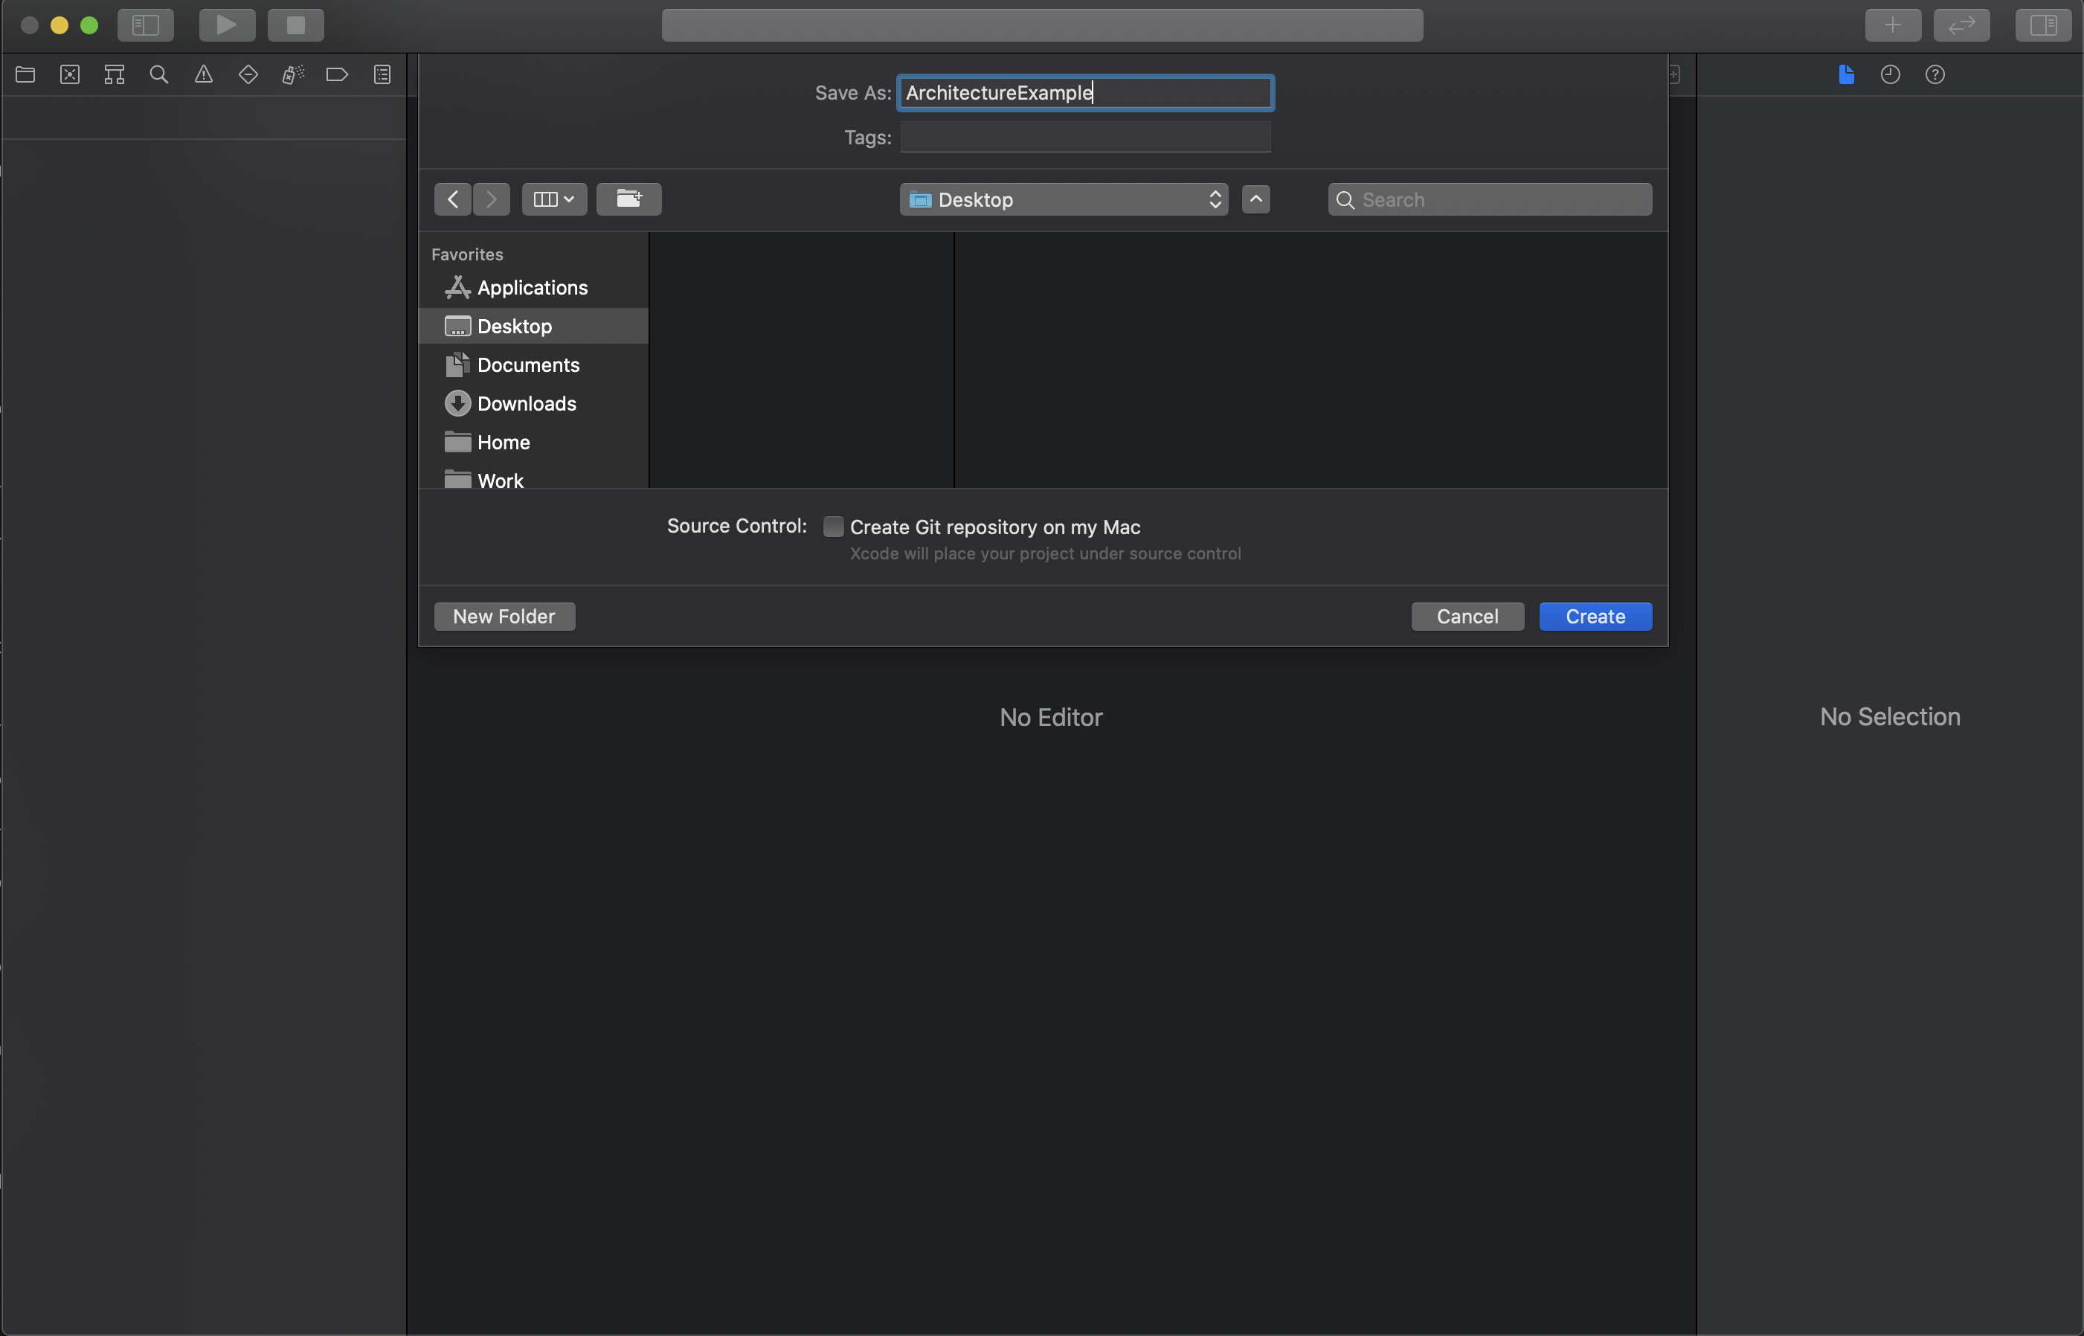
Task: Show the Quick Help inspector
Action: pyautogui.click(x=1935, y=74)
